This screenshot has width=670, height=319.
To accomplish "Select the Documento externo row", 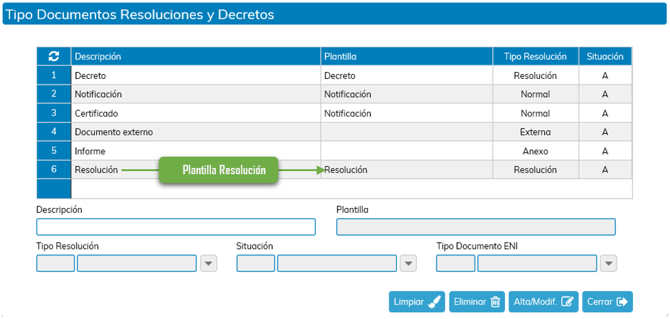I will click(334, 132).
